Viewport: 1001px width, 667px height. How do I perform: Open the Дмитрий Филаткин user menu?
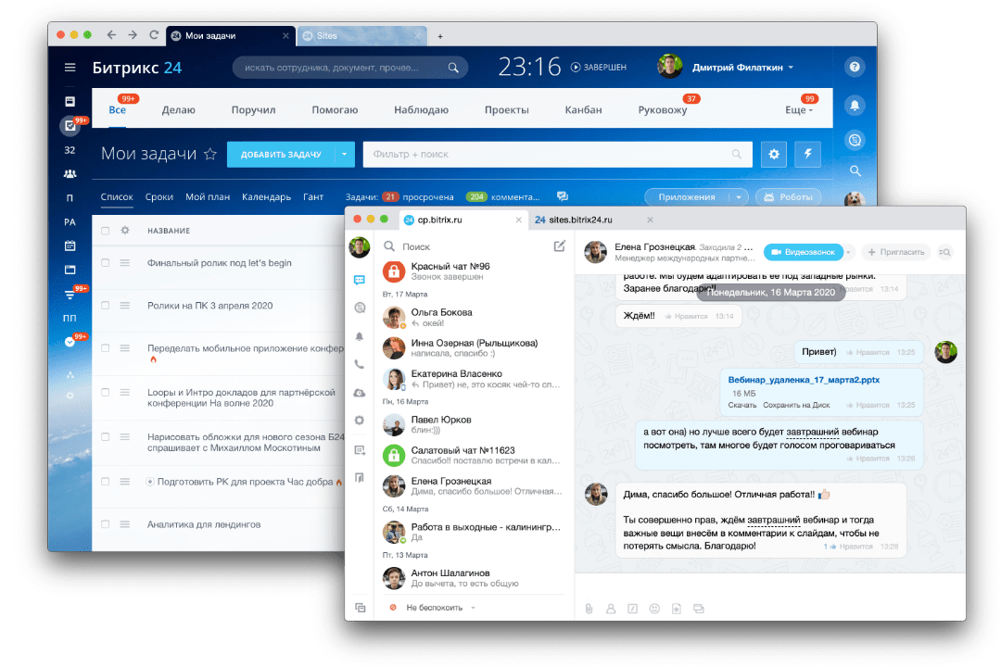tap(742, 68)
